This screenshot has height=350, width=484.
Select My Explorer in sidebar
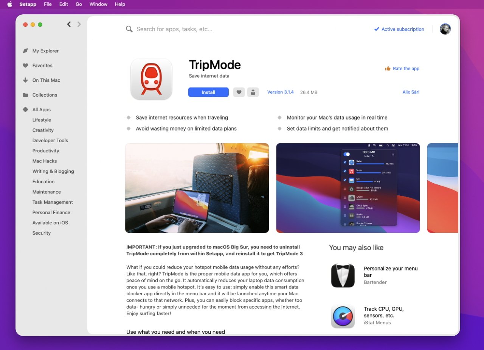click(45, 51)
